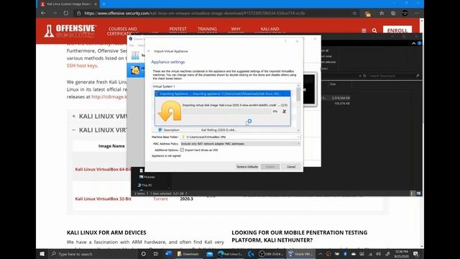
Task: Open the File menu in VirtualBox Manager
Action: pyautogui.click(x=132, y=45)
